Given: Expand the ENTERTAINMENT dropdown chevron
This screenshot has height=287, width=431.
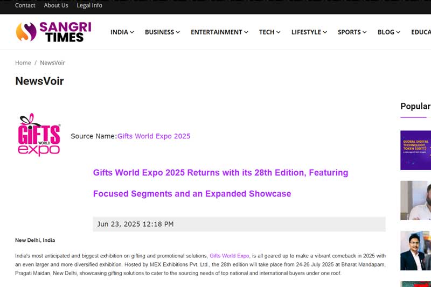Looking at the screenshot, I should tap(246, 32).
